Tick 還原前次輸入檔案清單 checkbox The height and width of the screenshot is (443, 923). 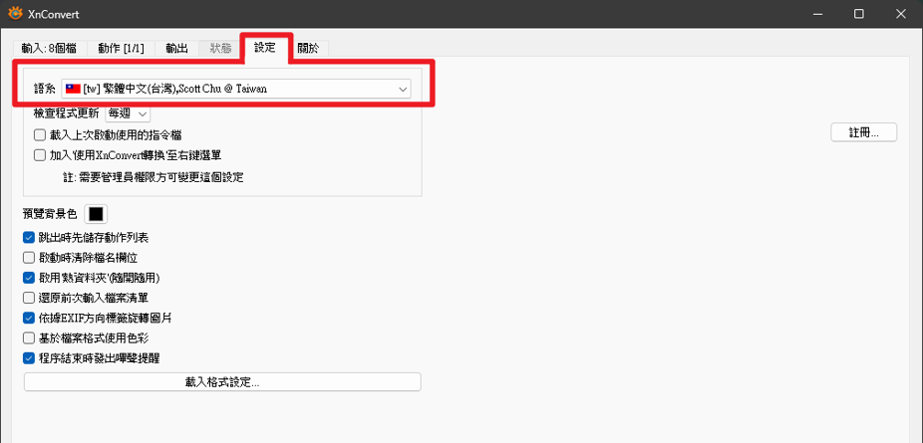point(29,298)
